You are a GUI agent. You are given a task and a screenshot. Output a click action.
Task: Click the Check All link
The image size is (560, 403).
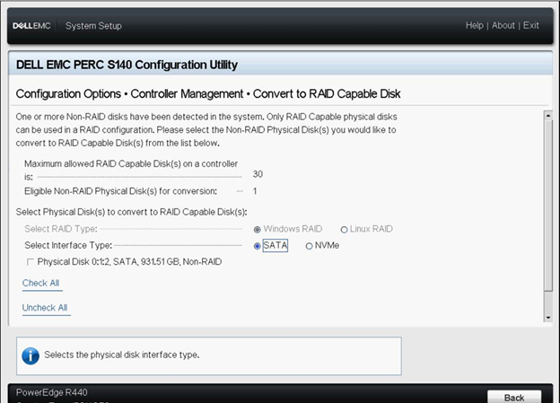tap(40, 283)
